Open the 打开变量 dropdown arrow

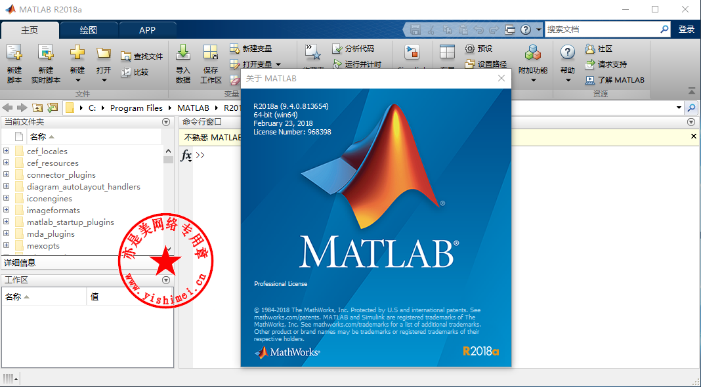[x=278, y=65]
